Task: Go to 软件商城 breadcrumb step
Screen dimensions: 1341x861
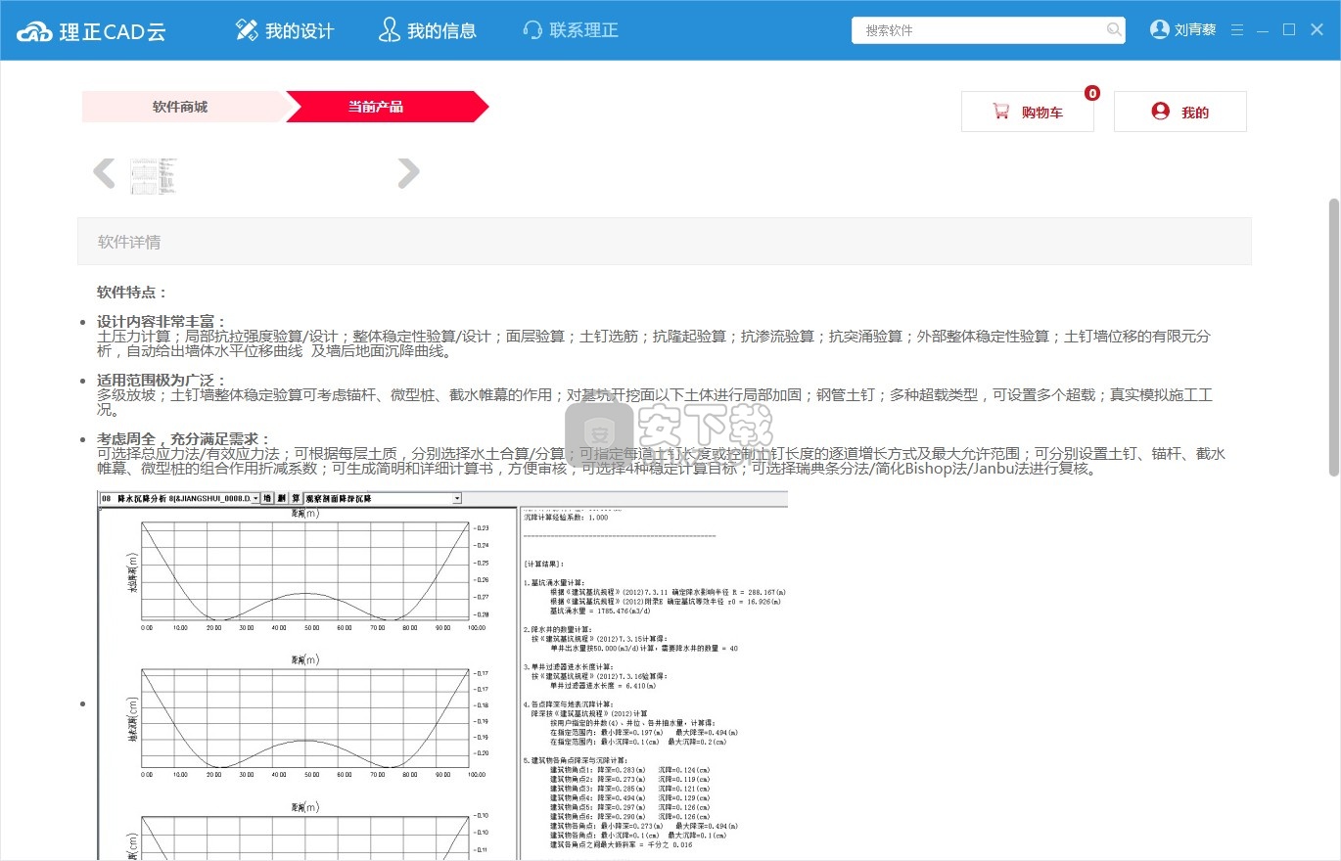Action: coord(182,107)
